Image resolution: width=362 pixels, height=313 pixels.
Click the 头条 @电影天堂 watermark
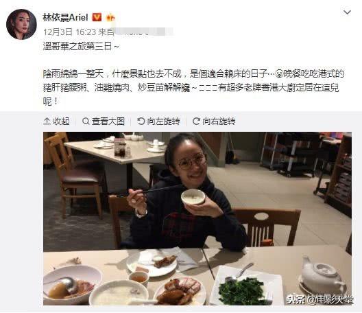tap(319, 300)
